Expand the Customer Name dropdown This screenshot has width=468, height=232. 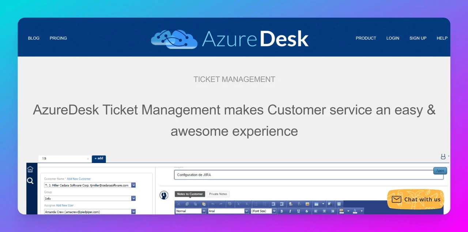pos(133,185)
